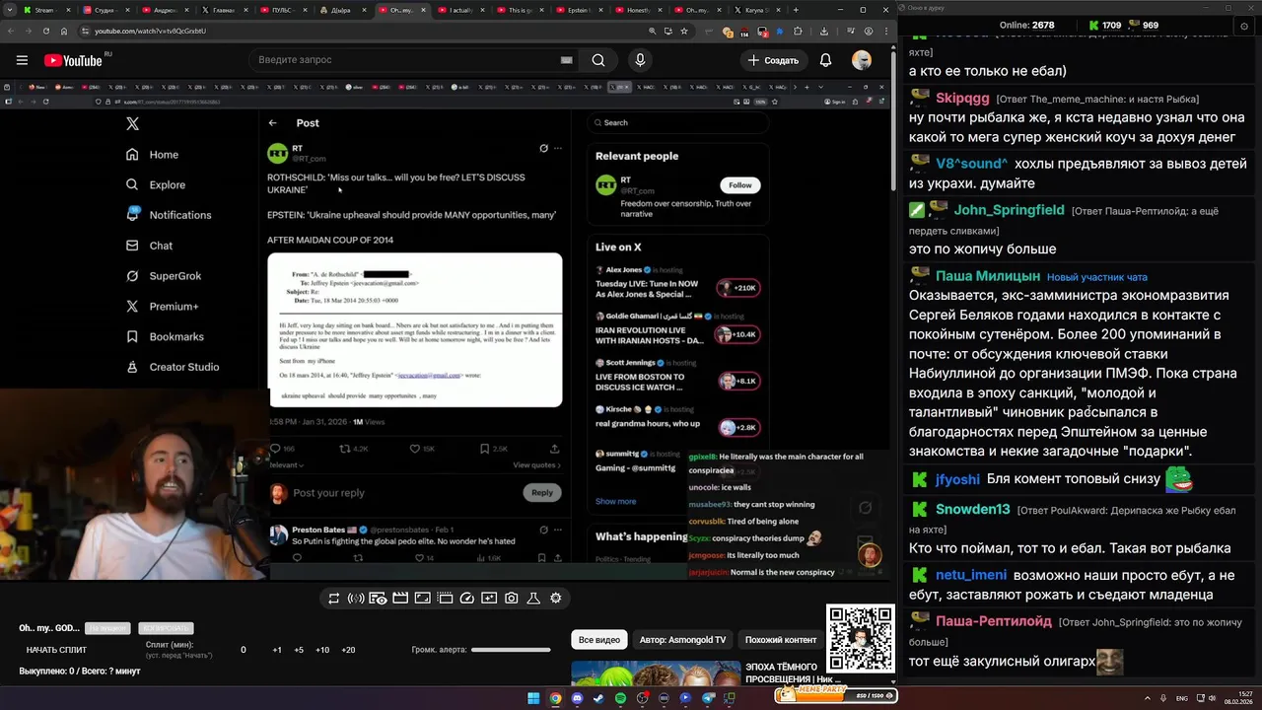Click chat username 'Snowden13'
The image size is (1262, 710).
973,509
